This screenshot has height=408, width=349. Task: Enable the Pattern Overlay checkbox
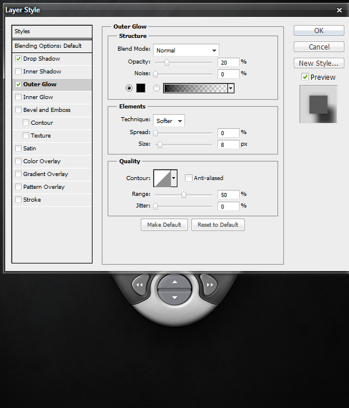[18, 187]
